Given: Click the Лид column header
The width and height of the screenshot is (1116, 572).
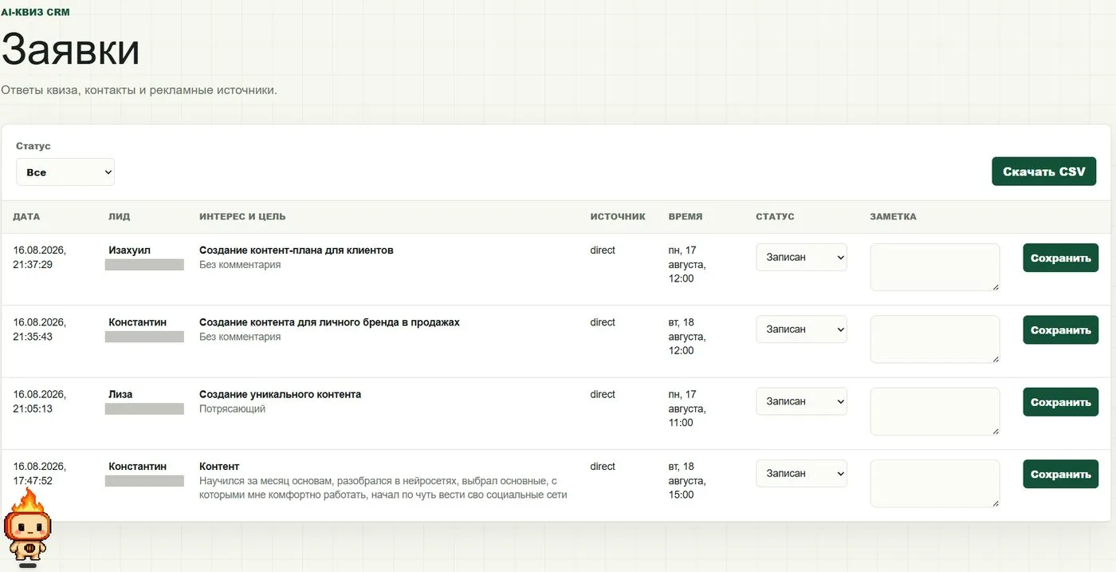Looking at the screenshot, I should point(119,216).
